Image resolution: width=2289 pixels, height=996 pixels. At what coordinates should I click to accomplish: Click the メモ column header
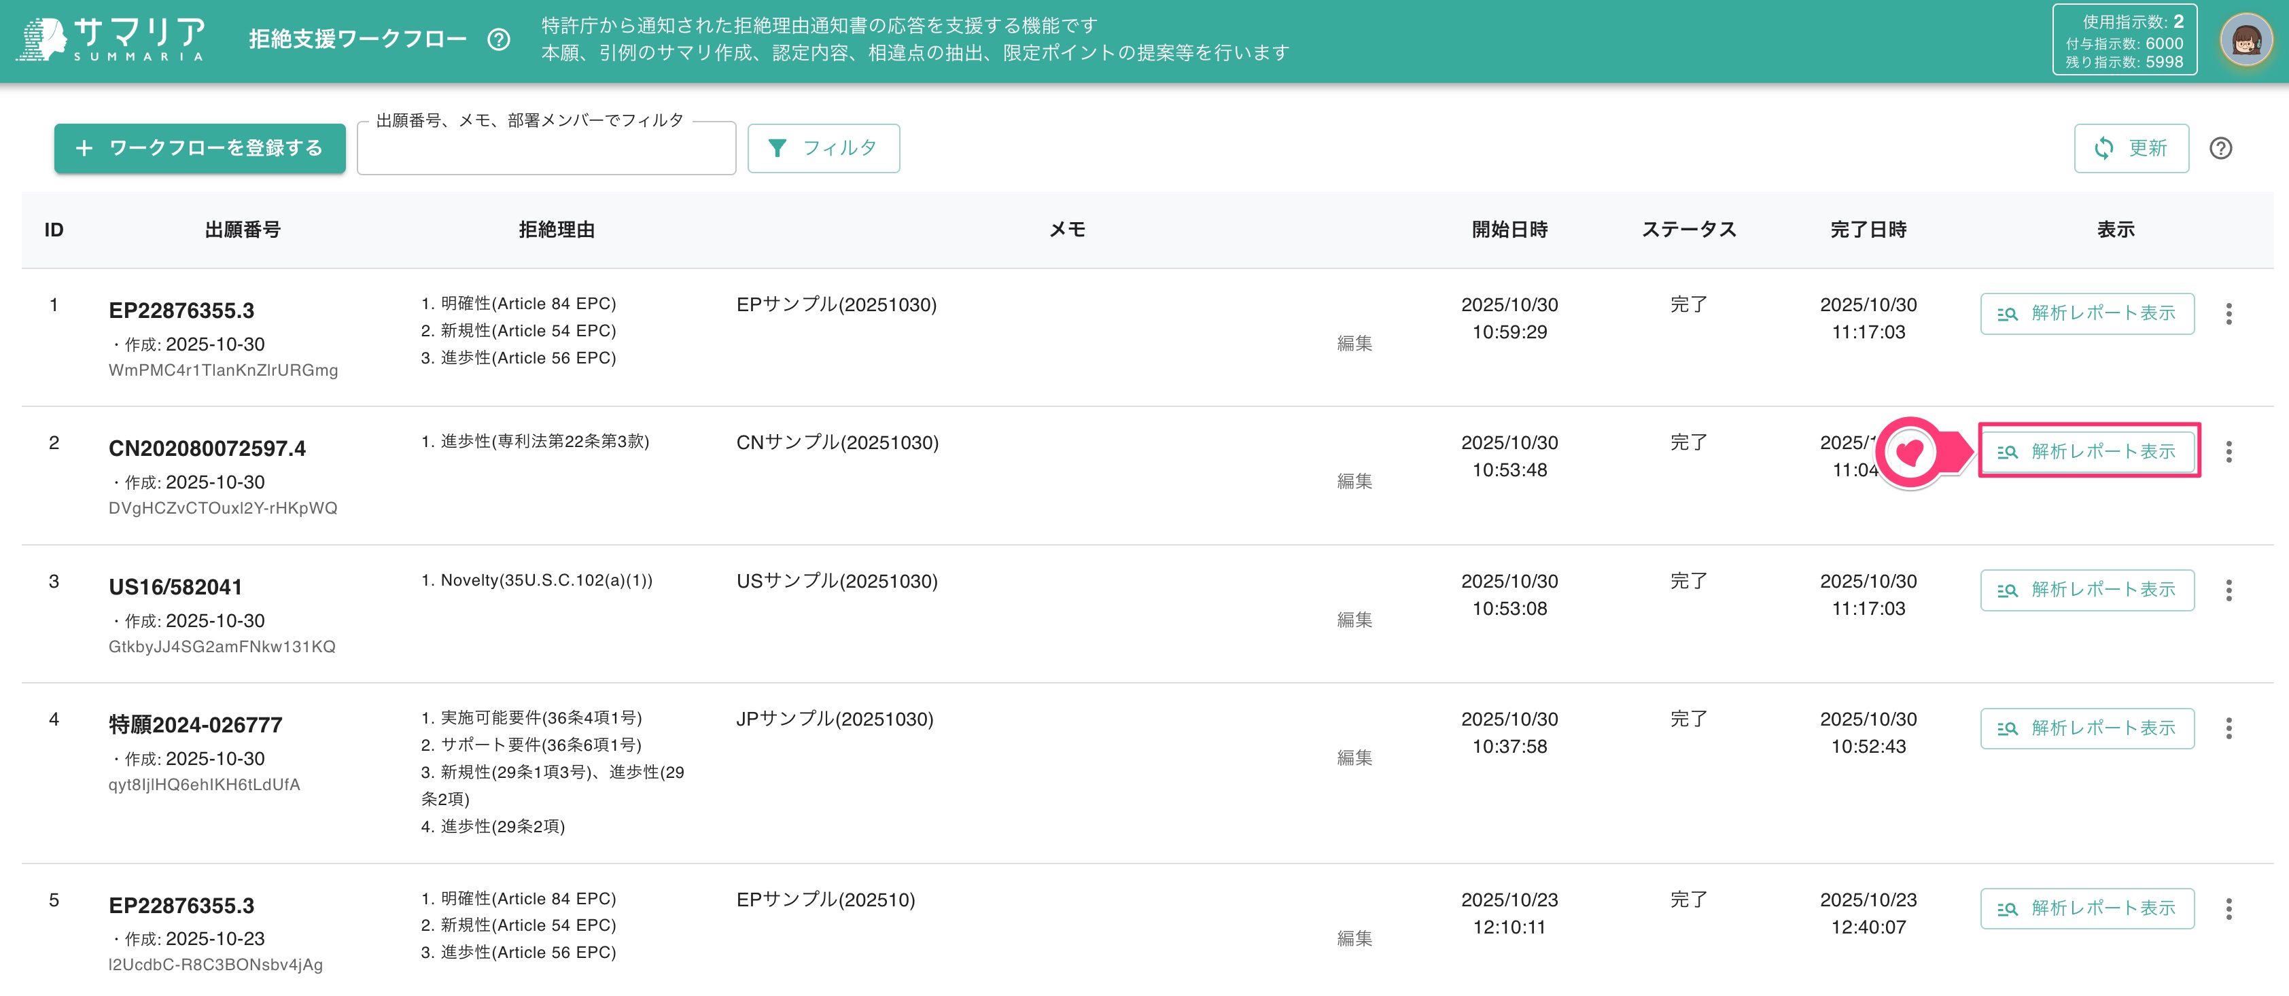(1067, 230)
